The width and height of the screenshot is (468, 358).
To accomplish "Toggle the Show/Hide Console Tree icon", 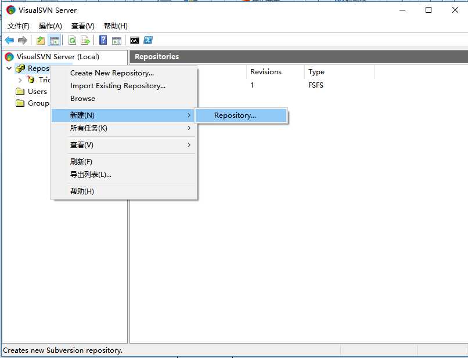I will tap(55, 40).
